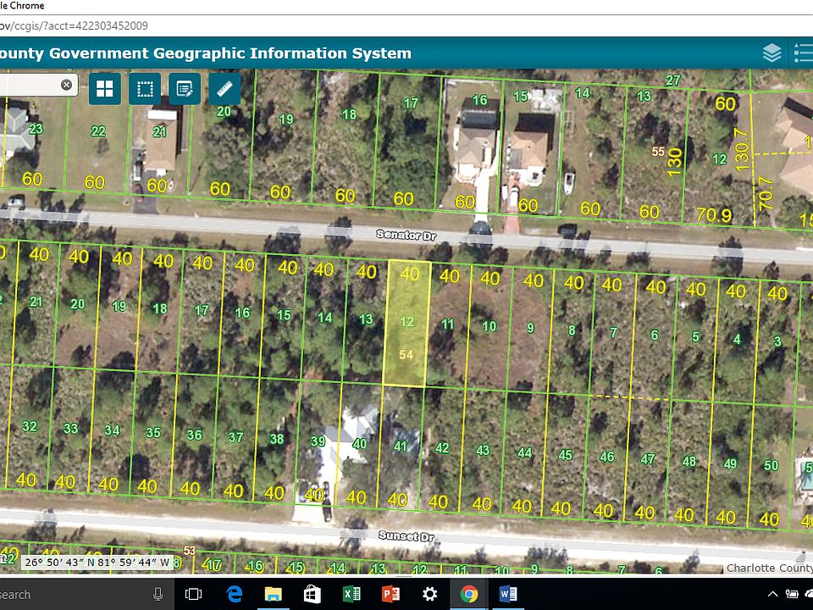
Task: Click the "130.7" depth dimension label
Action: coord(743,149)
